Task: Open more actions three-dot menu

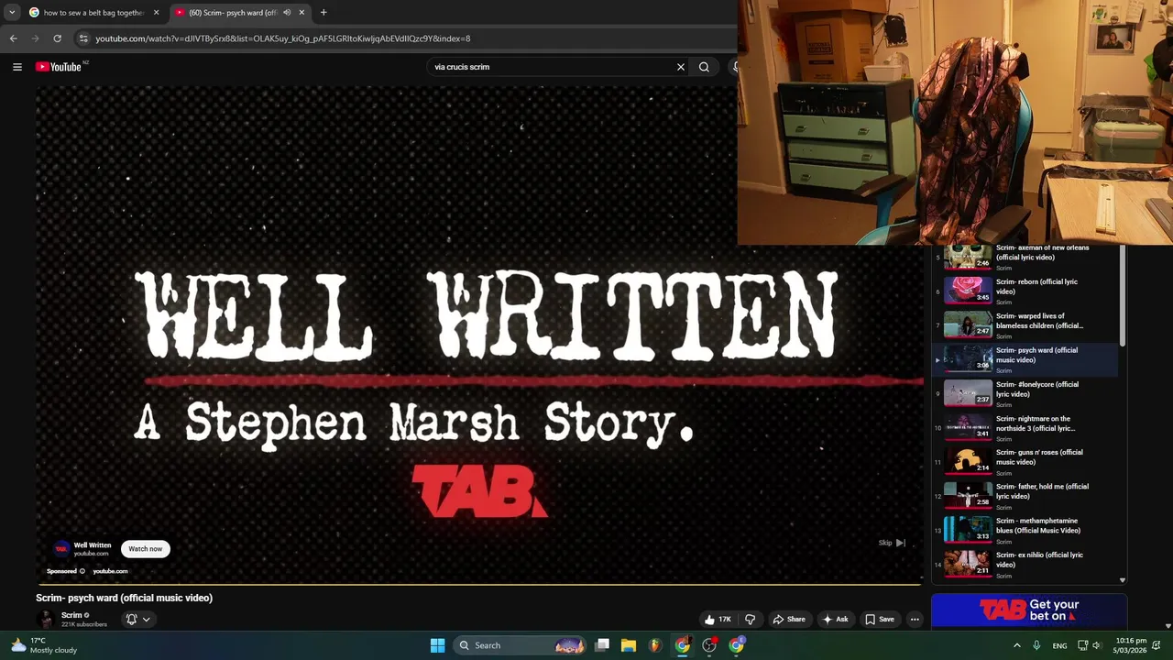Action: pyautogui.click(x=915, y=620)
